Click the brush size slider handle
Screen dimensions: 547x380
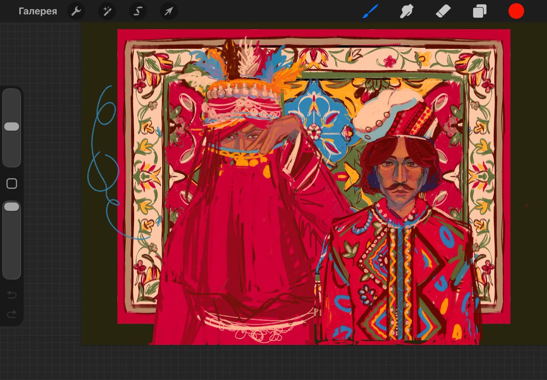(x=11, y=127)
